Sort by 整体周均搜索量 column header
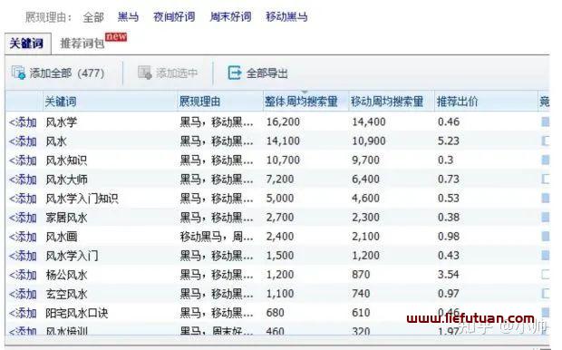The image size is (562, 350). (x=301, y=102)
